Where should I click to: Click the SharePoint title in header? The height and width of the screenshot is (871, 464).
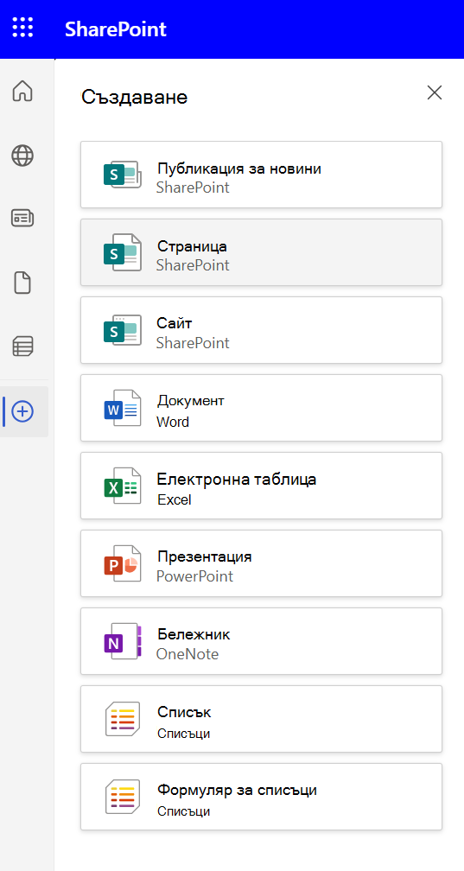point(116,29)
